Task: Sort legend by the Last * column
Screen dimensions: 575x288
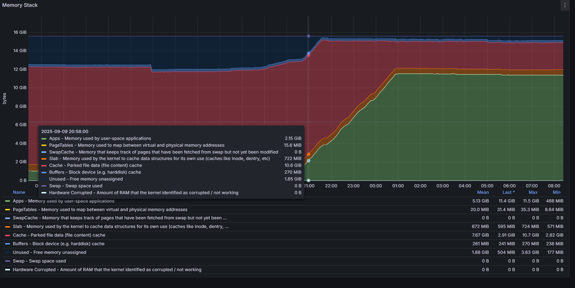Action: click(508, 192)
